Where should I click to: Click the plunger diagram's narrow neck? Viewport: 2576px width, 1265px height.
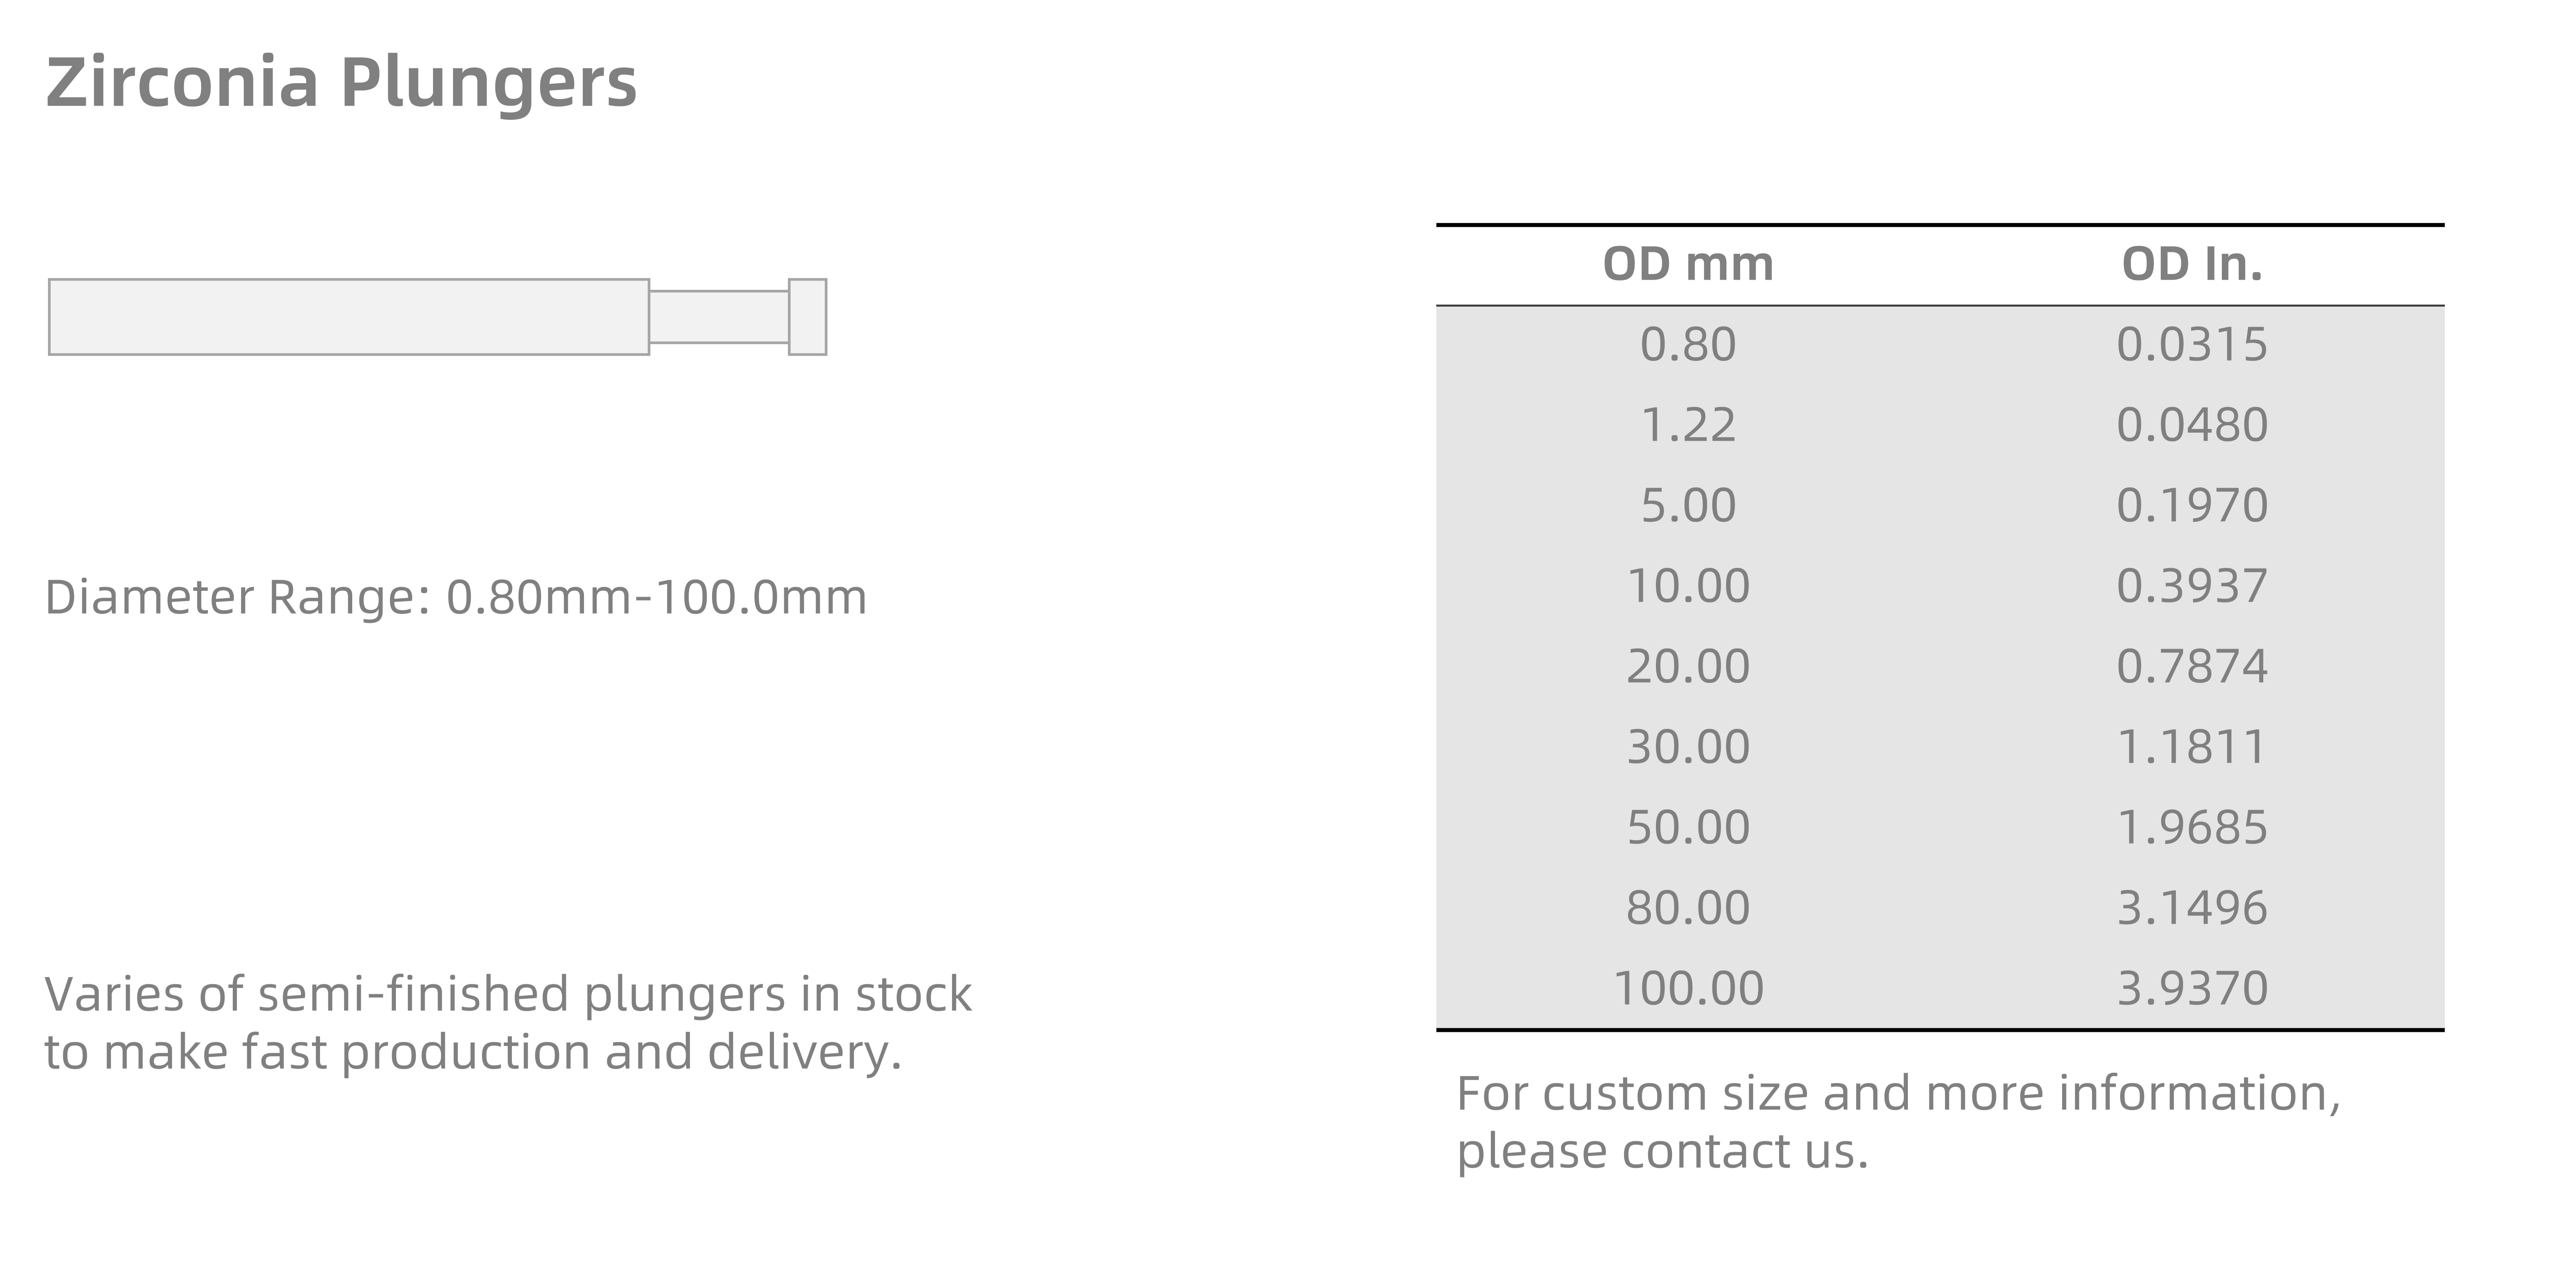click(719, 317)
